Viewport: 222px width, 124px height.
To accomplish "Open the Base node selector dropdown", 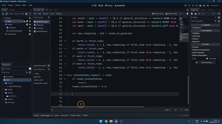I will [215, 17].
